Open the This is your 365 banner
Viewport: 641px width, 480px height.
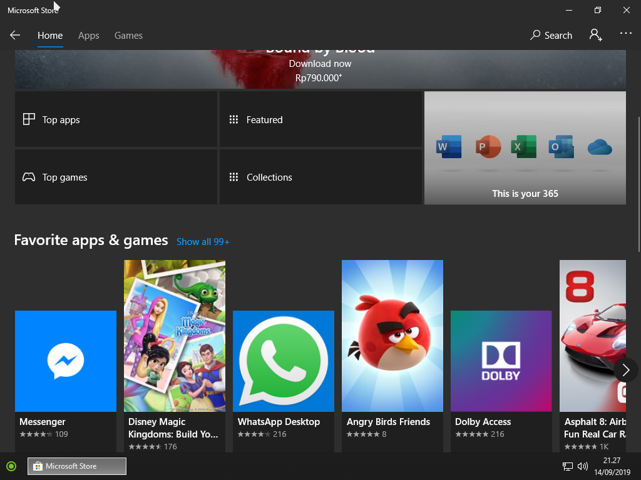(x=525, y=147)
